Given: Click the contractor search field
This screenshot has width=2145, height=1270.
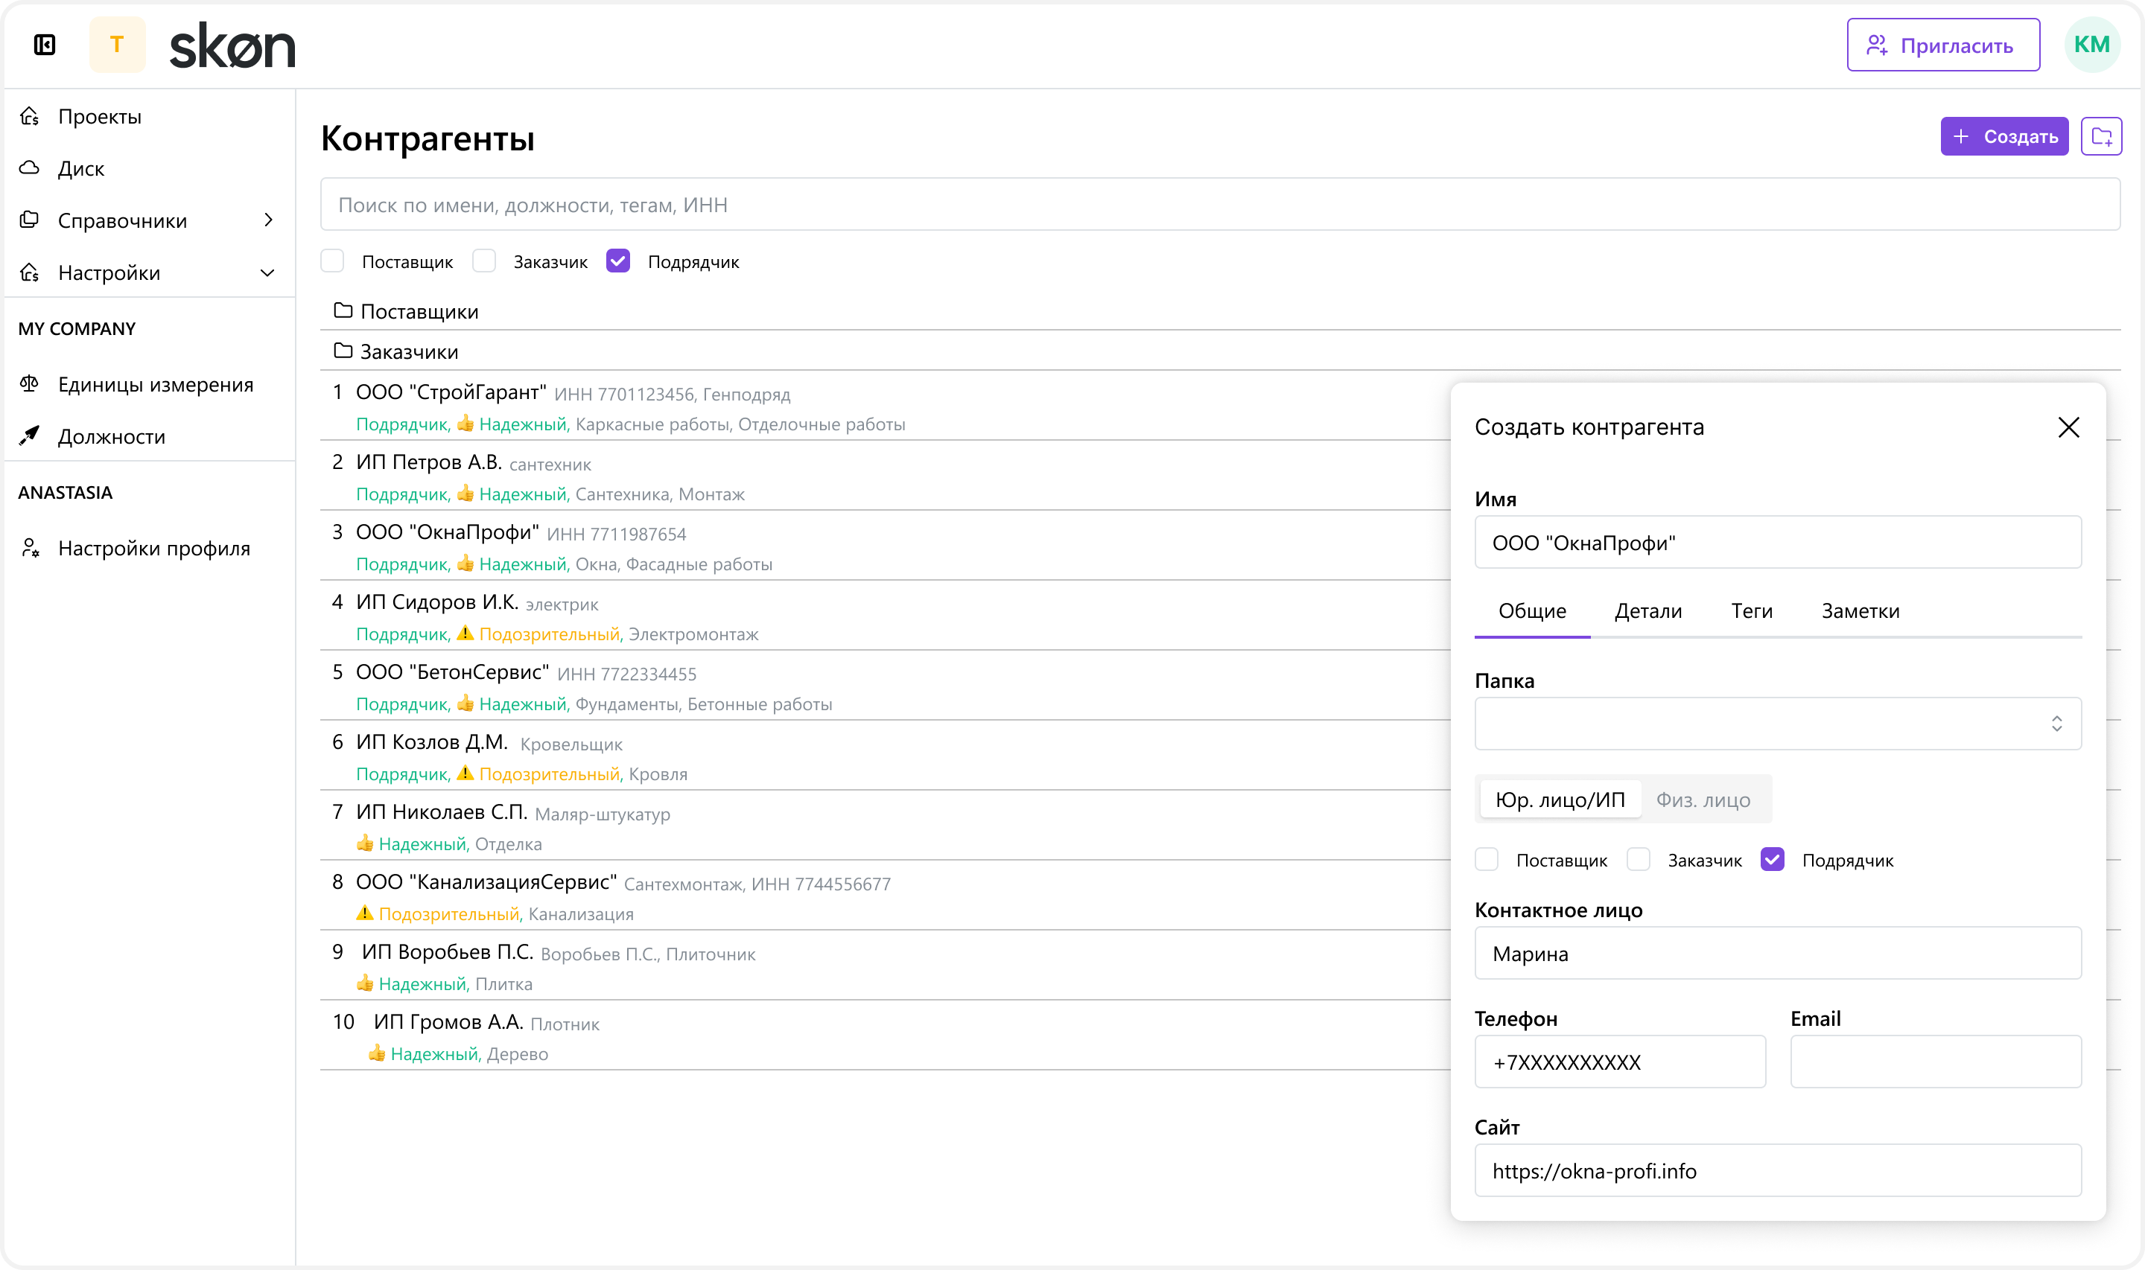Looking at the screenshot, I should (x=1219, y=205).
